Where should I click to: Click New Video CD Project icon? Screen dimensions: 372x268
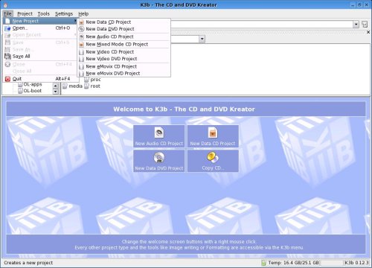click(x=81, y=52)
